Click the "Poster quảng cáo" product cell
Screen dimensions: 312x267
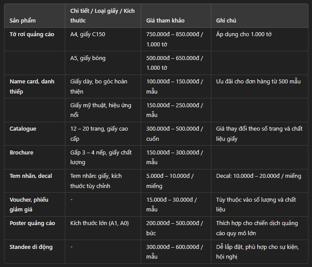point(32,223)
